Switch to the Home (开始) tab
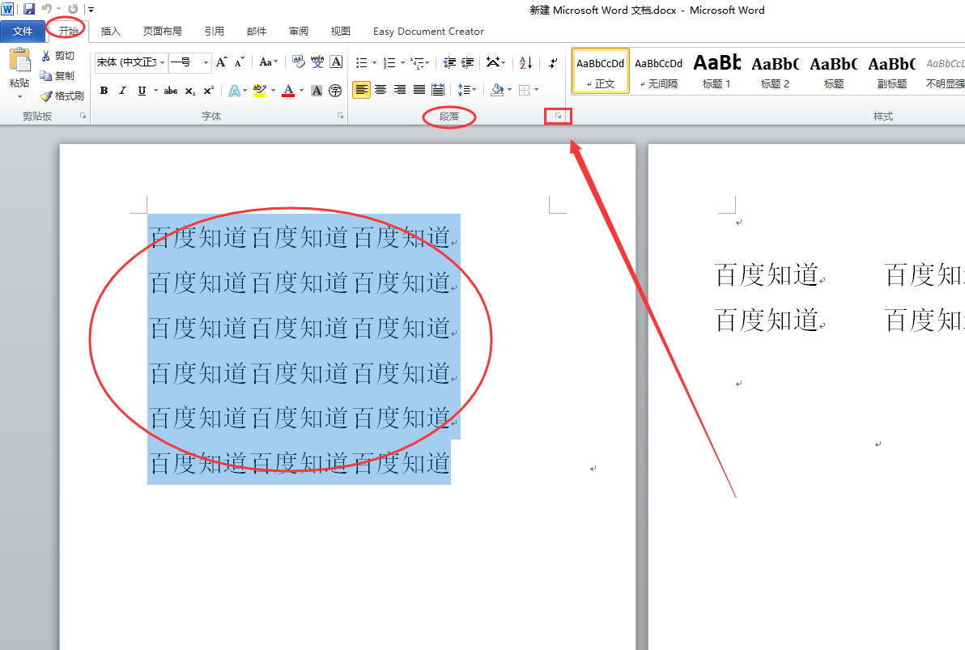The image size is (965, 650). click(68, 31)
